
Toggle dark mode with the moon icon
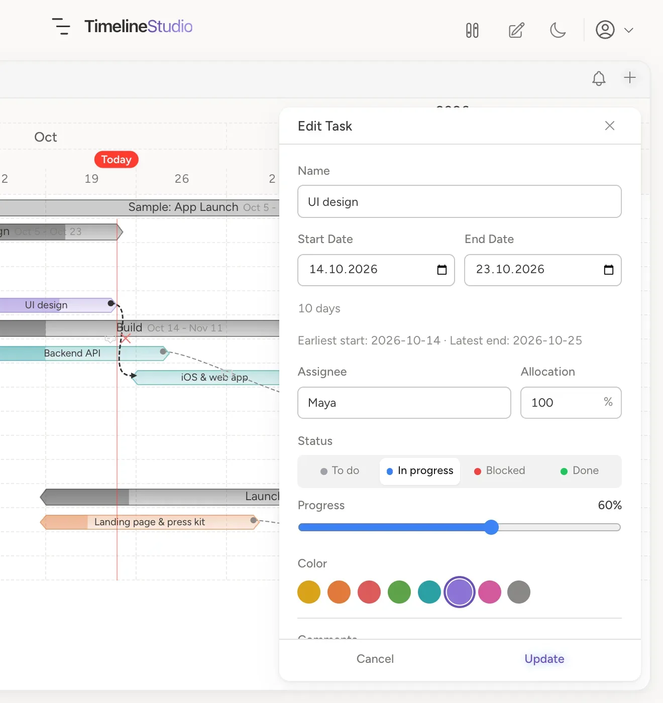pos(558,30)
